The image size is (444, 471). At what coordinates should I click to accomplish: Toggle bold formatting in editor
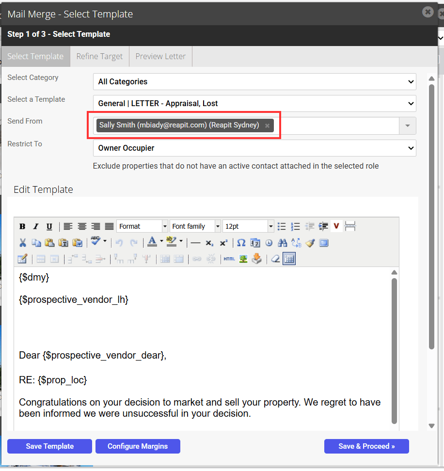[22, 226]
